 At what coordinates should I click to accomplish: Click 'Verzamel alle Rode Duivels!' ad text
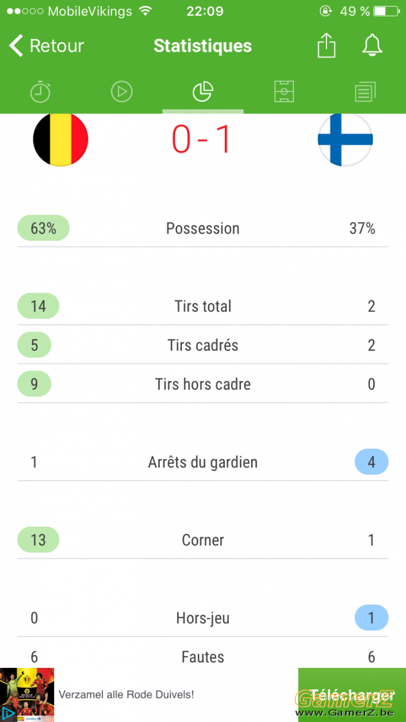point(126,694)
